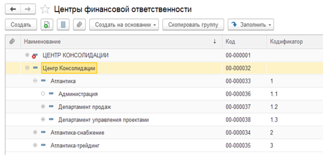Viewport: 323px width, 155px height.
Task: Add page to favorites with star icon
Action: [45, 9]
